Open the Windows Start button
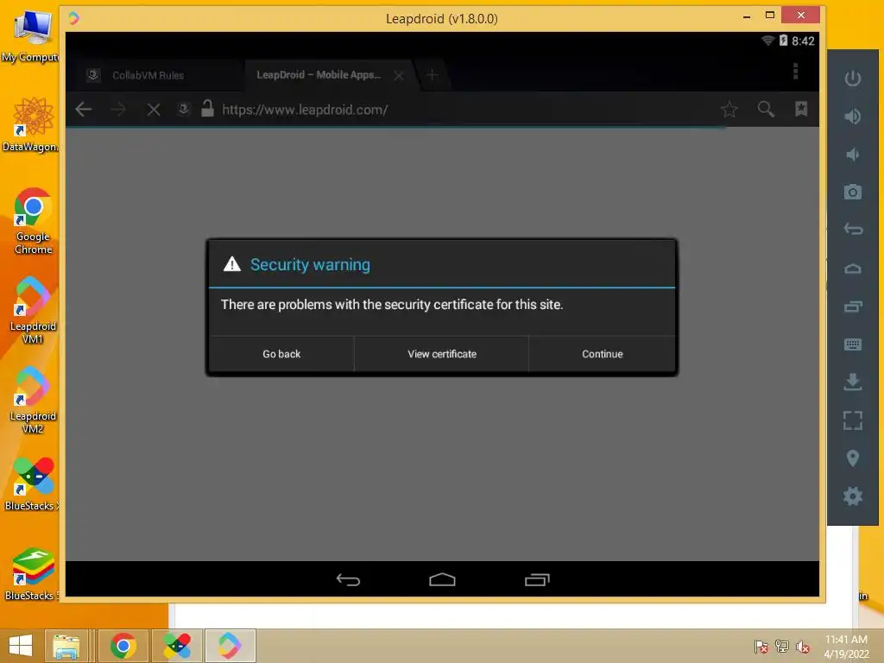 pos(21,646)
